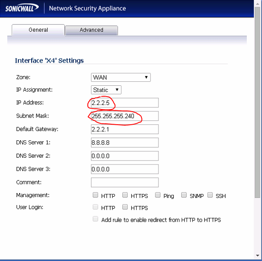The image size is (262, 261).
Task: Click the SonicWALL logo
Action: pyautogui.click(x=22, y=8)
